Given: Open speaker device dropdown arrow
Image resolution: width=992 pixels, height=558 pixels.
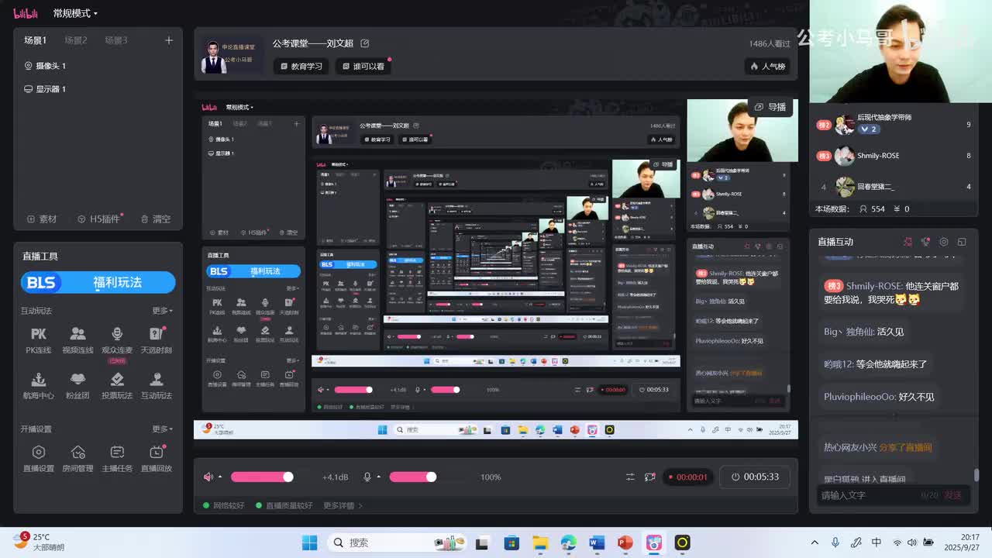Looking at the screenshot, I should (x=220, y=477).
